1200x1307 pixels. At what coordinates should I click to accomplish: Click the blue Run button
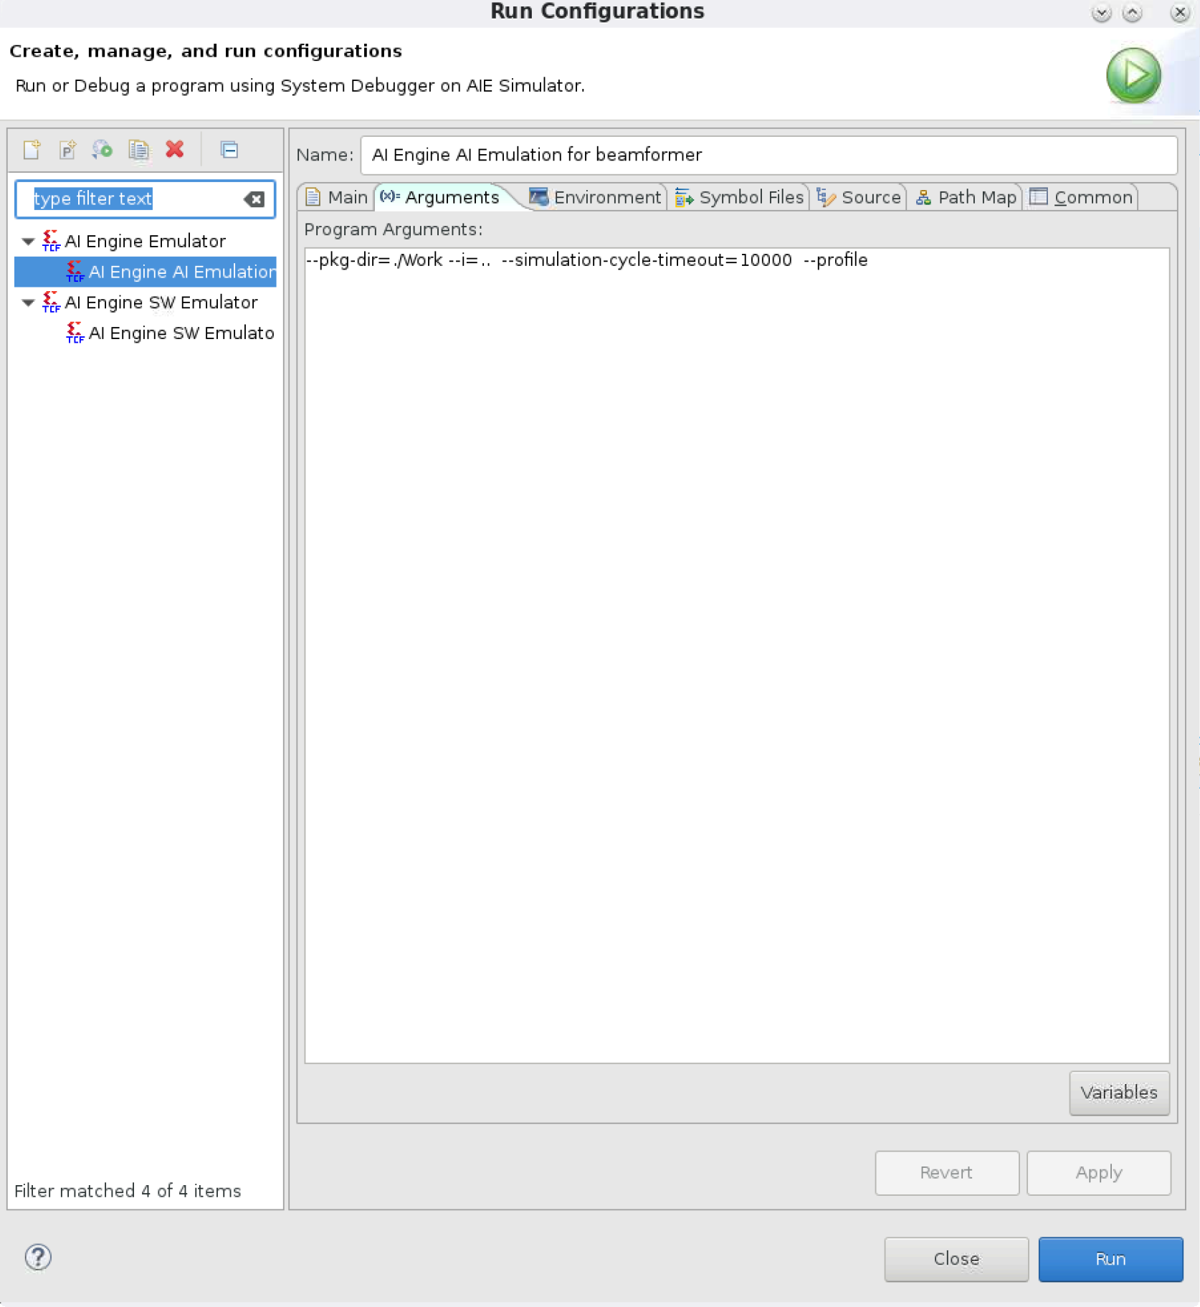point(1110,1259)
